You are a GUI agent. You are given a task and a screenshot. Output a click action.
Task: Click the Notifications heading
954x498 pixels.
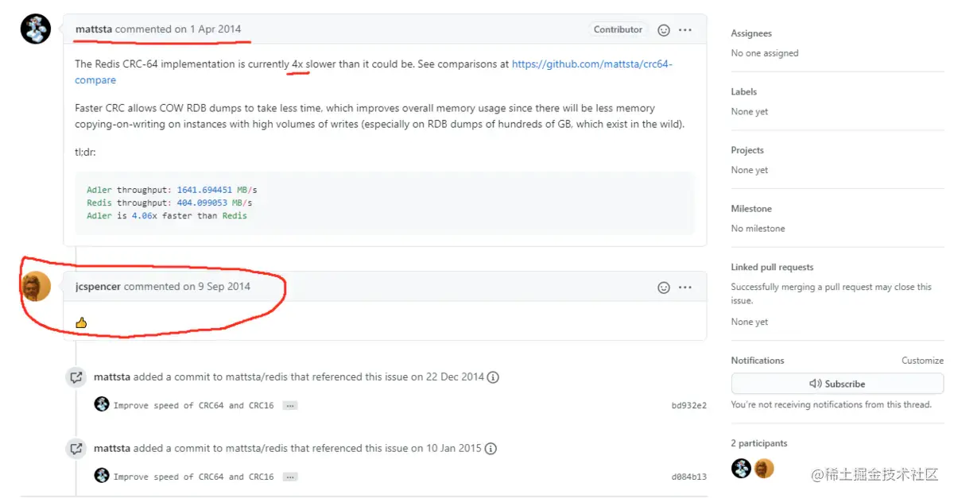tap(758, 361)
